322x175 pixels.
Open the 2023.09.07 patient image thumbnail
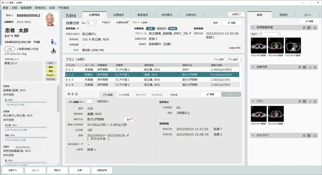(x=293, y=46)
